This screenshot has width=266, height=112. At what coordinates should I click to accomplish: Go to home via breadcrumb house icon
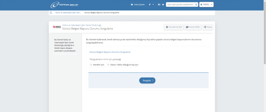(51, 13)
